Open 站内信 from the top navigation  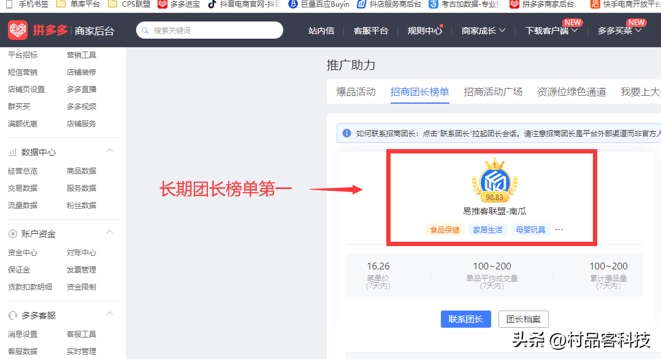click(x=321, y=29)
